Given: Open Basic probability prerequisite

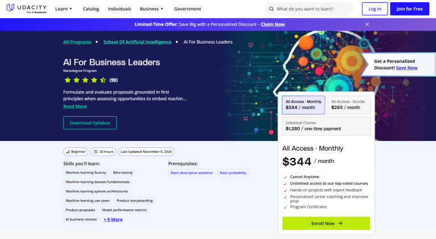Looking at the screenshot, I should click(233, 173).
